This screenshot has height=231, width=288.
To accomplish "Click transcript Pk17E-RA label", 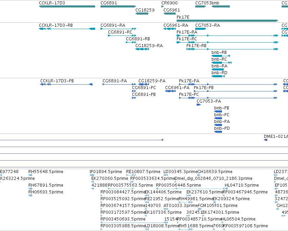I will tap(187, 32).
